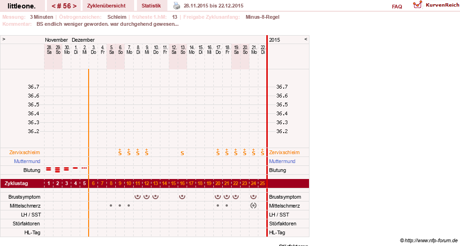The width and height of the screenshot is (460, 246).
Task: Collapse chart with right corner arrow
Action: (x=306, y=39)
